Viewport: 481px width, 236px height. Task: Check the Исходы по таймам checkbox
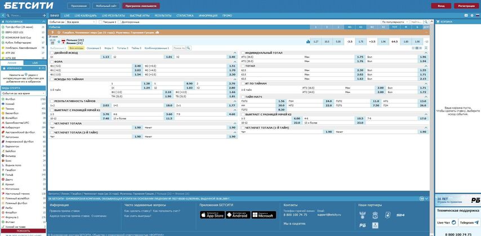pyautogui.click(x=52, y=79)
